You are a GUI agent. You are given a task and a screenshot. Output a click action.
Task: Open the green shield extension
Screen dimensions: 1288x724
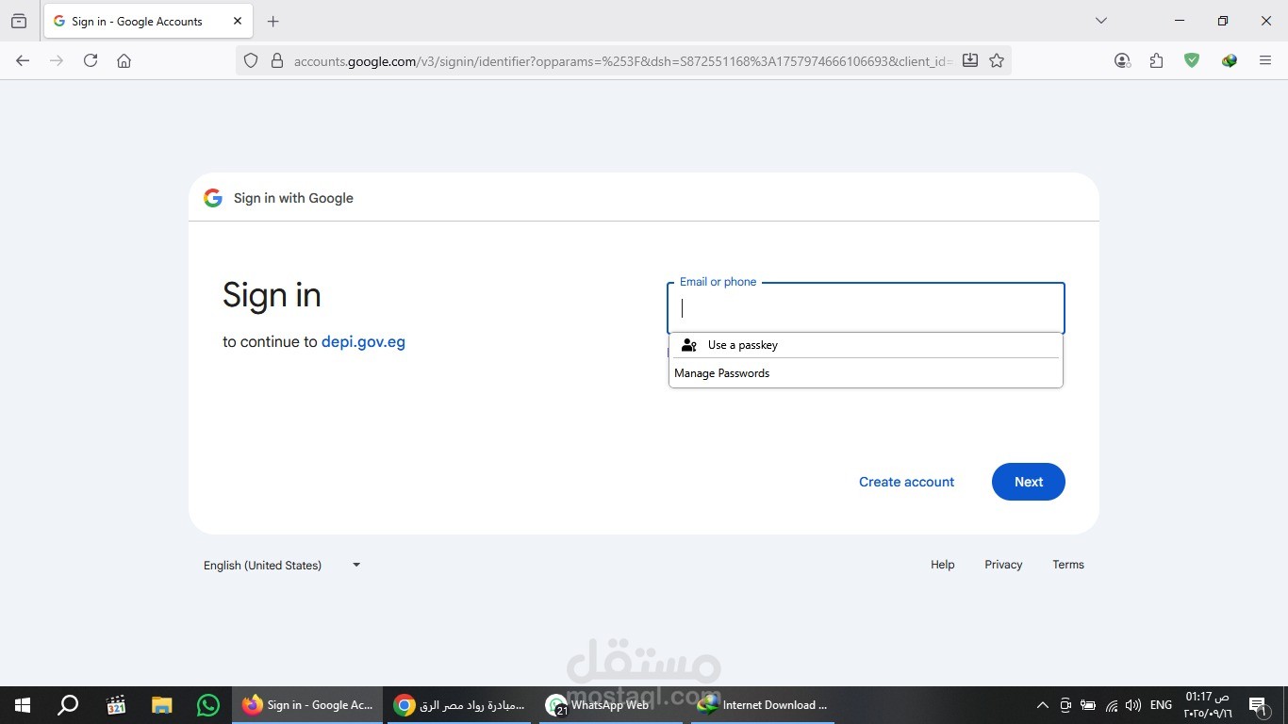click(1192, 60)
